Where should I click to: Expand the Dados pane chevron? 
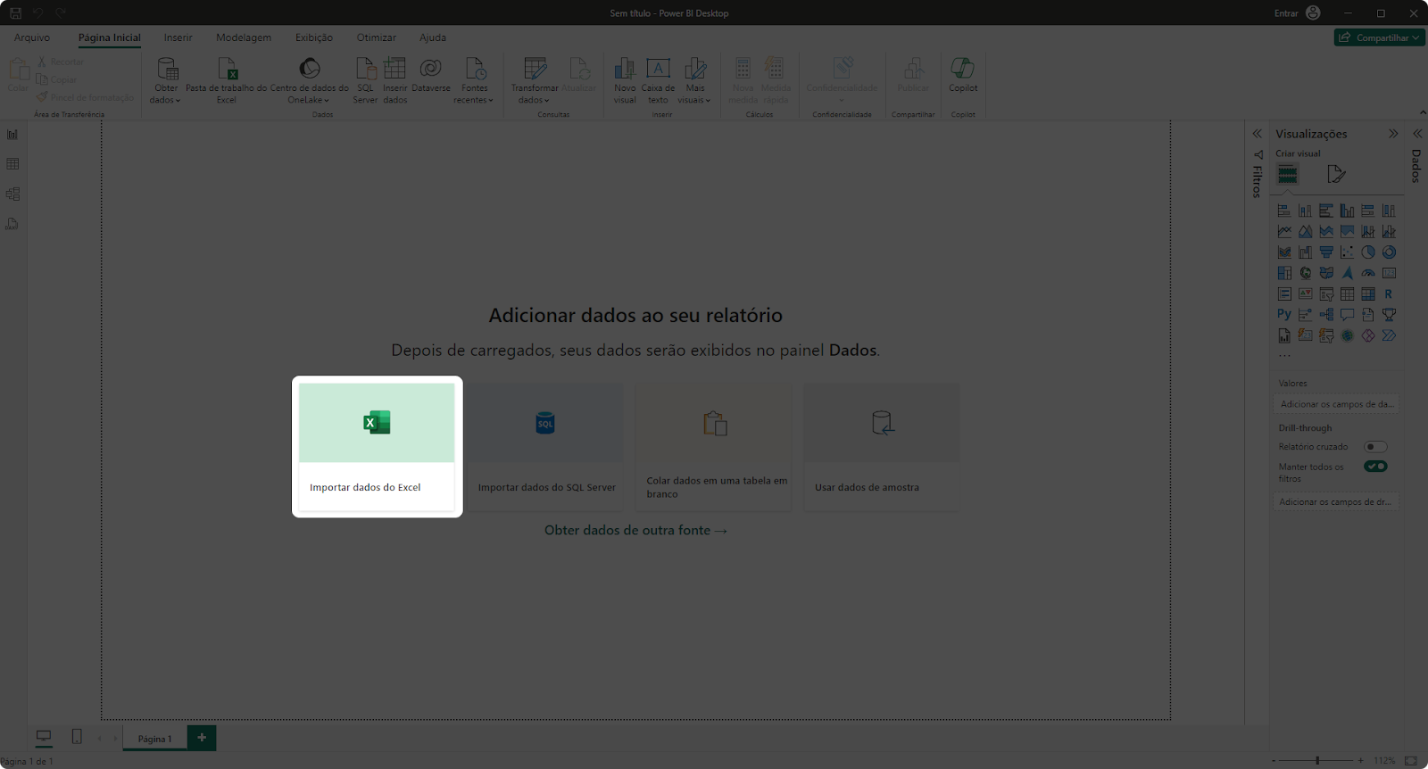click(1417, 134)
